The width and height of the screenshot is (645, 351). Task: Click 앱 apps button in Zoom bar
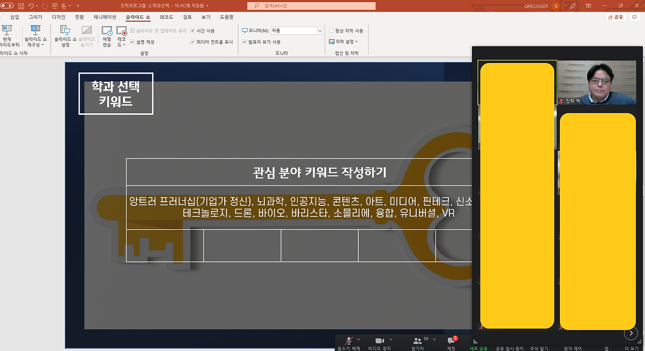point(606,348)
